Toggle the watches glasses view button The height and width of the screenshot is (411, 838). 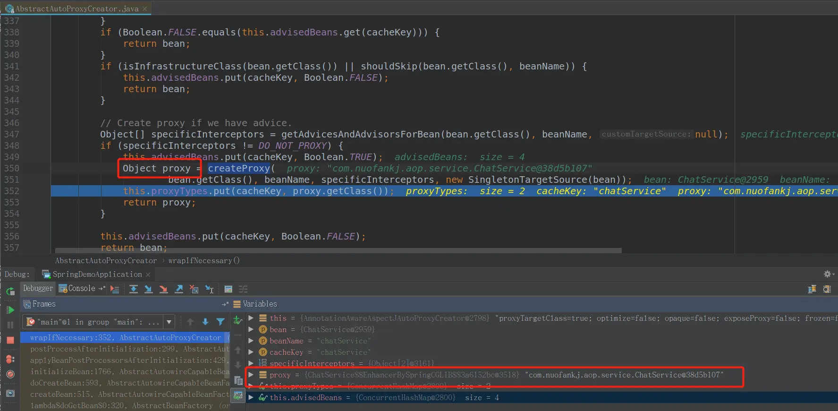click(238, 395)
